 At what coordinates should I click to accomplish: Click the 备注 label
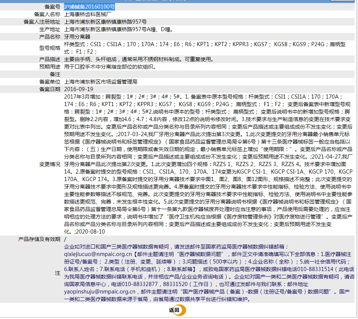point(55,74)
